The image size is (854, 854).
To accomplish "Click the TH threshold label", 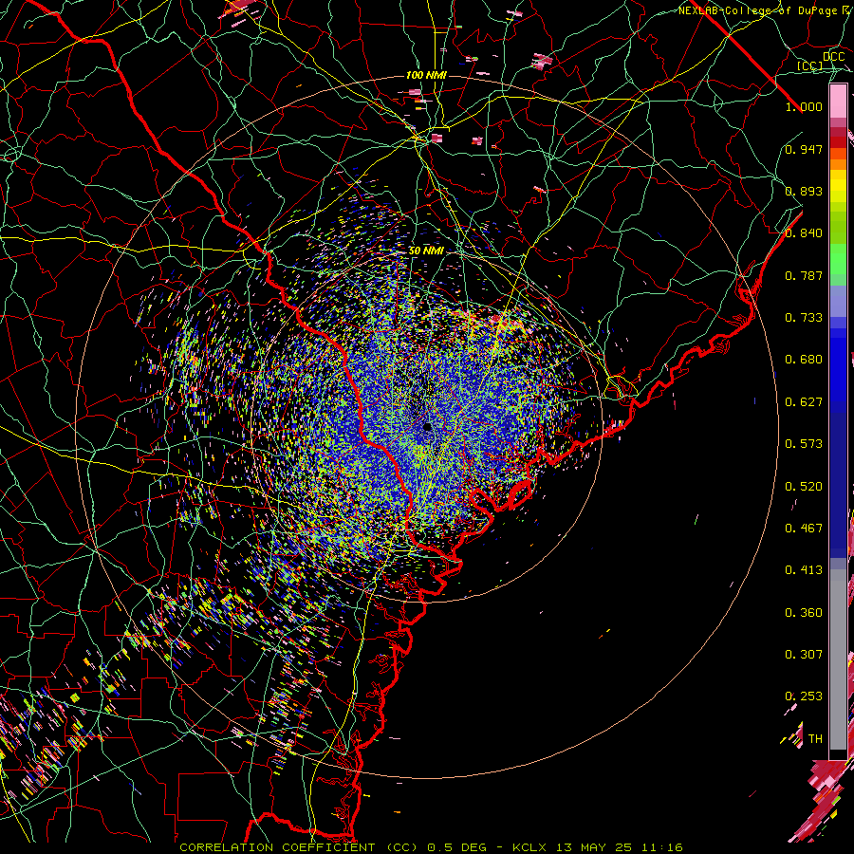I will (x=815, y=739).
